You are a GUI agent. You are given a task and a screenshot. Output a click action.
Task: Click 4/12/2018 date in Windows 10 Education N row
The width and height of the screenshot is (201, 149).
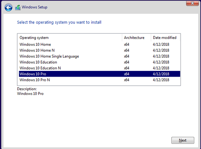tap(161, 68)
